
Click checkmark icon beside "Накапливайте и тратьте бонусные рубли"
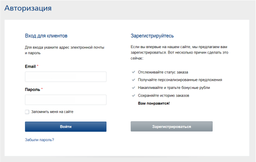[133, 87]
